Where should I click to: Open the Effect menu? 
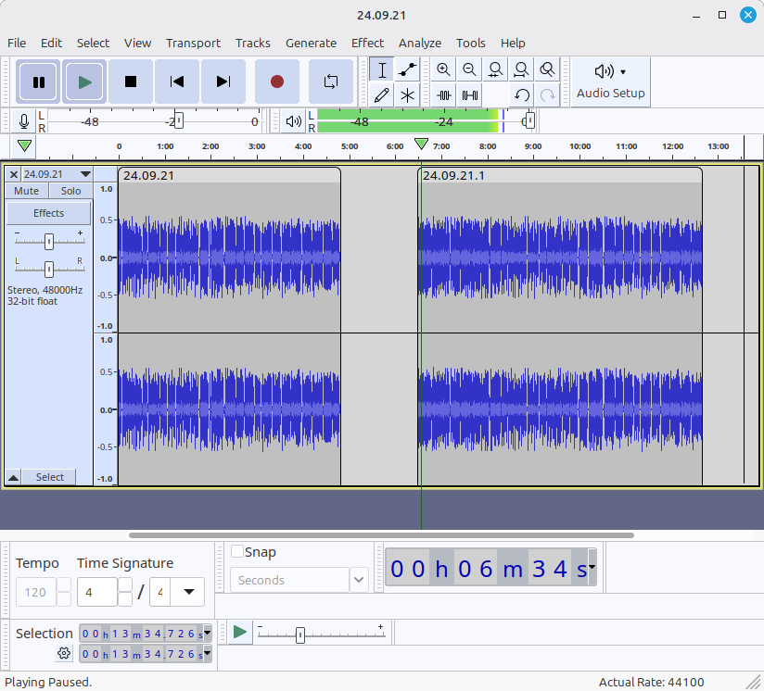point(367,43)
